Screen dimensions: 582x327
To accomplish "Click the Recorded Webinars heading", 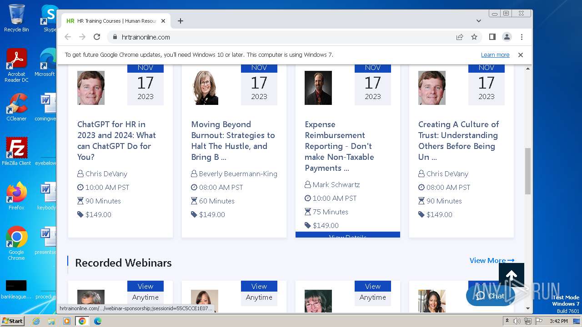I will 123,263.
